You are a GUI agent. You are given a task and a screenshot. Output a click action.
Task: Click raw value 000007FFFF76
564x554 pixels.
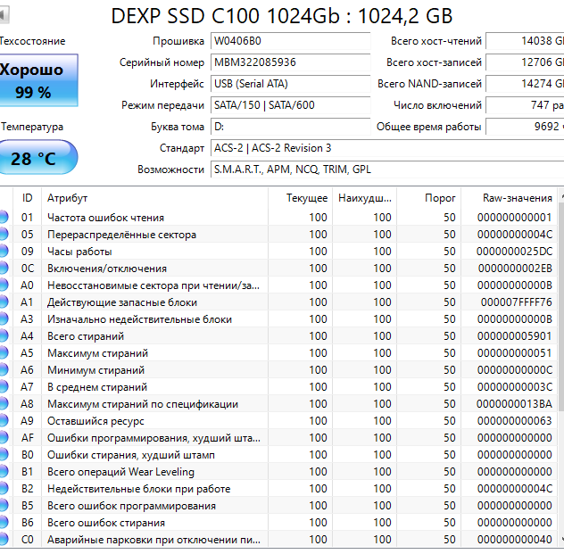[516, 302]
